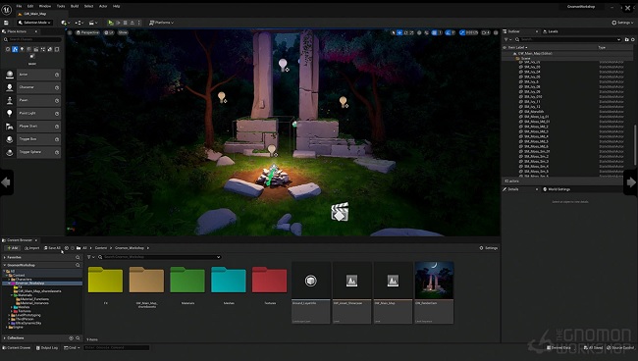Image resolution: width=638 pixels, height=361 pixels.
Task: Close the Place Actors panel tab
Action: pos(35,31)
